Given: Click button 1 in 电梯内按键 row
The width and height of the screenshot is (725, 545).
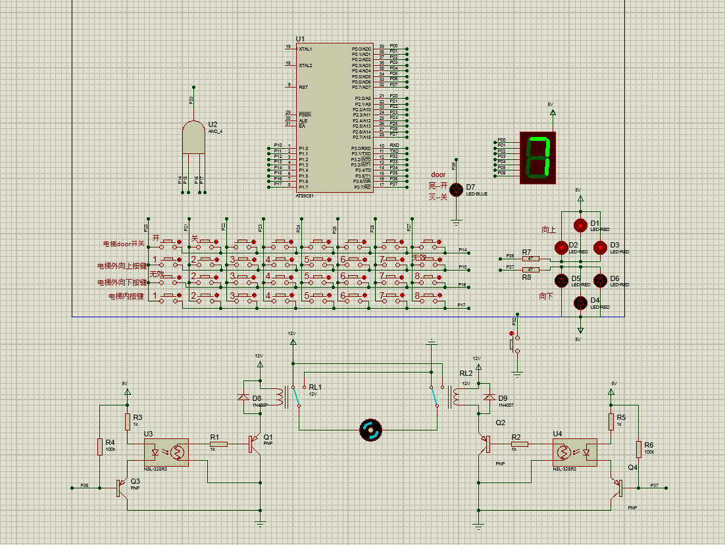Looking at the screenshot, I should point(169,297).
